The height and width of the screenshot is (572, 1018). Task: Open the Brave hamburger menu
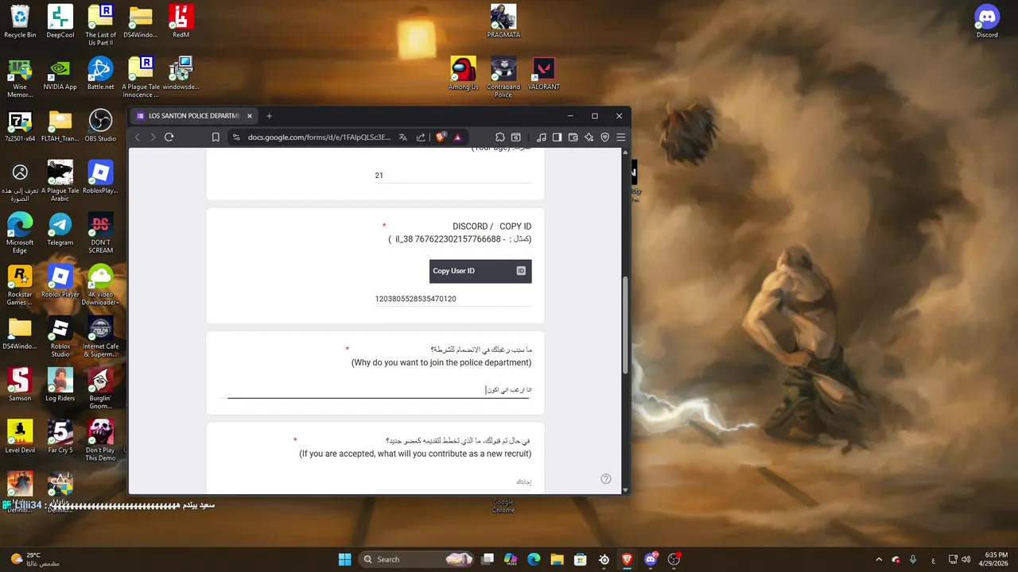621,137
